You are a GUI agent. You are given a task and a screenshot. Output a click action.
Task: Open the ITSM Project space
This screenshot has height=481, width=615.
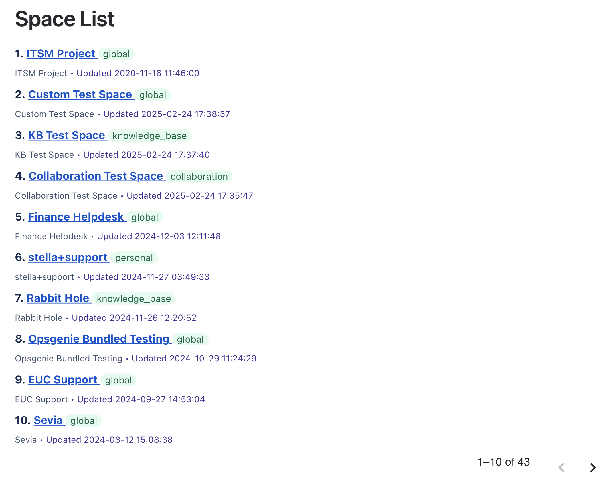point(60,53)
